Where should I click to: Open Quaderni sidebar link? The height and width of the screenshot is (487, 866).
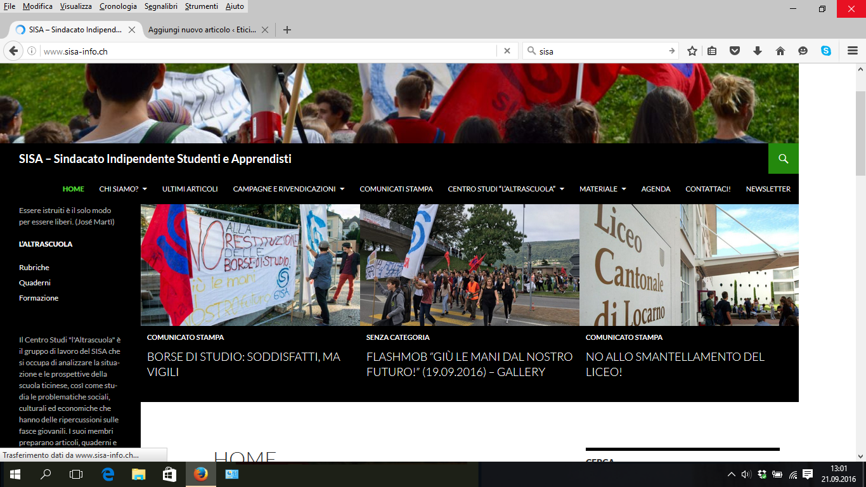coord(35,283)
